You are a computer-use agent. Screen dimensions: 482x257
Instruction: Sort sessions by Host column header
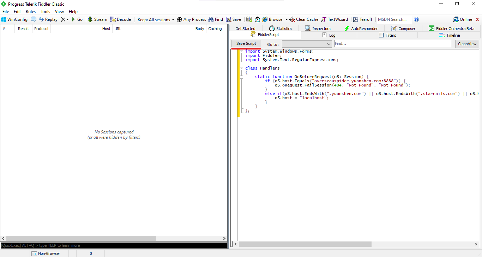click(x=82, y=29)
